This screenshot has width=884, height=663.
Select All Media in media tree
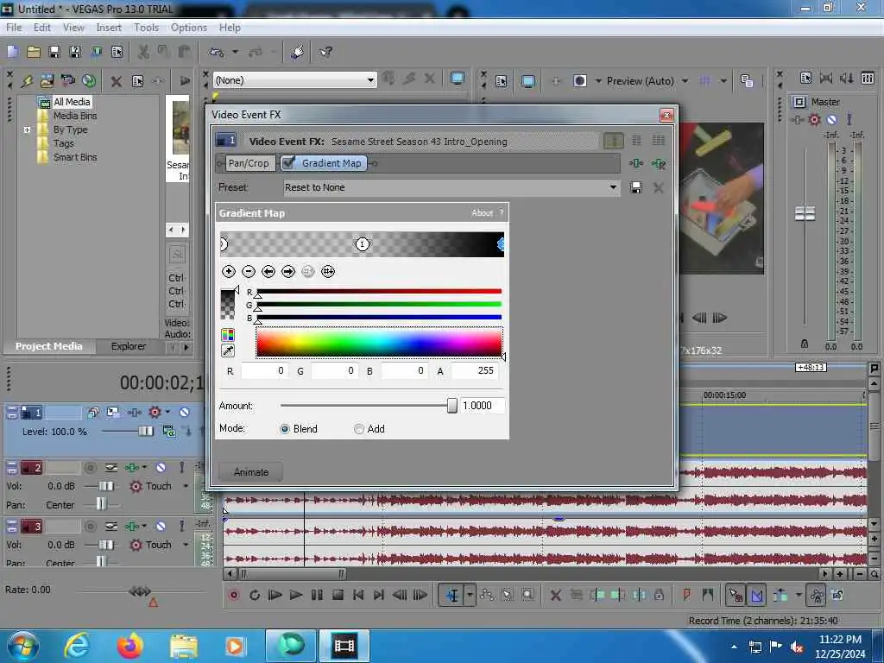pyautogui.click(x=72, y=102)
